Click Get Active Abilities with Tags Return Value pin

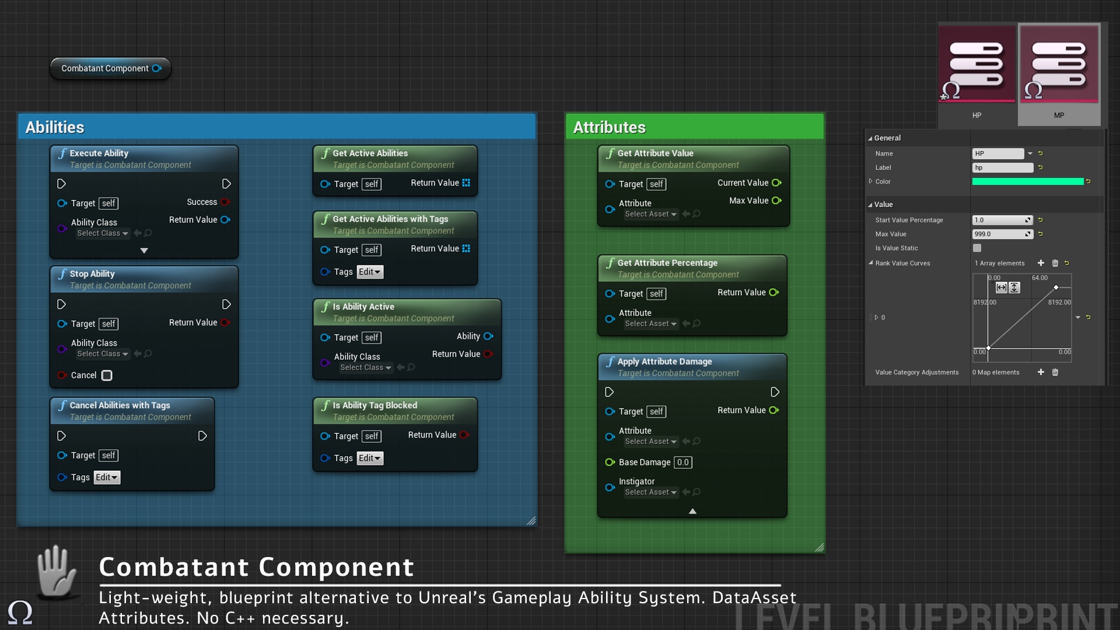pyautogui.click(x=466, y=249)
